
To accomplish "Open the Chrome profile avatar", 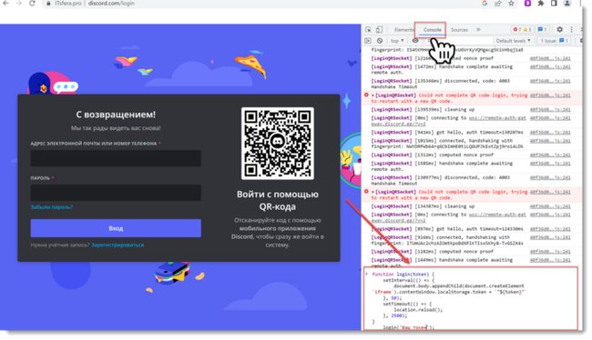I will click(x=566, y=3).
